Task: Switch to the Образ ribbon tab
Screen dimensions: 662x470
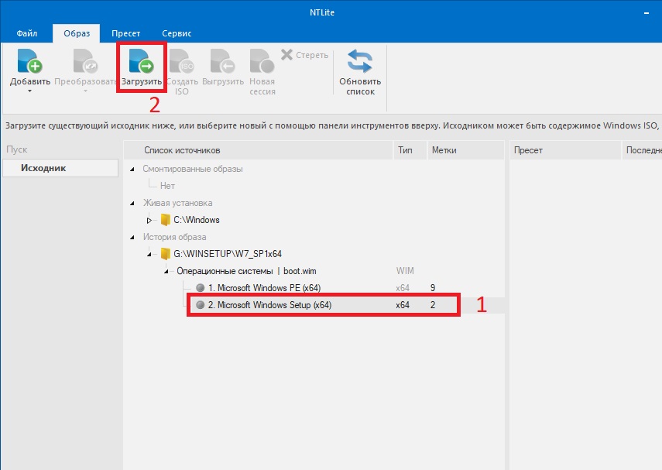Action: pyautogui.click(x=77, y=33)
